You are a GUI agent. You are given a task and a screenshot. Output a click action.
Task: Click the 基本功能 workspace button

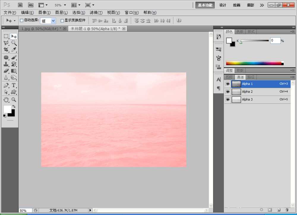click(x=205, y=5)
